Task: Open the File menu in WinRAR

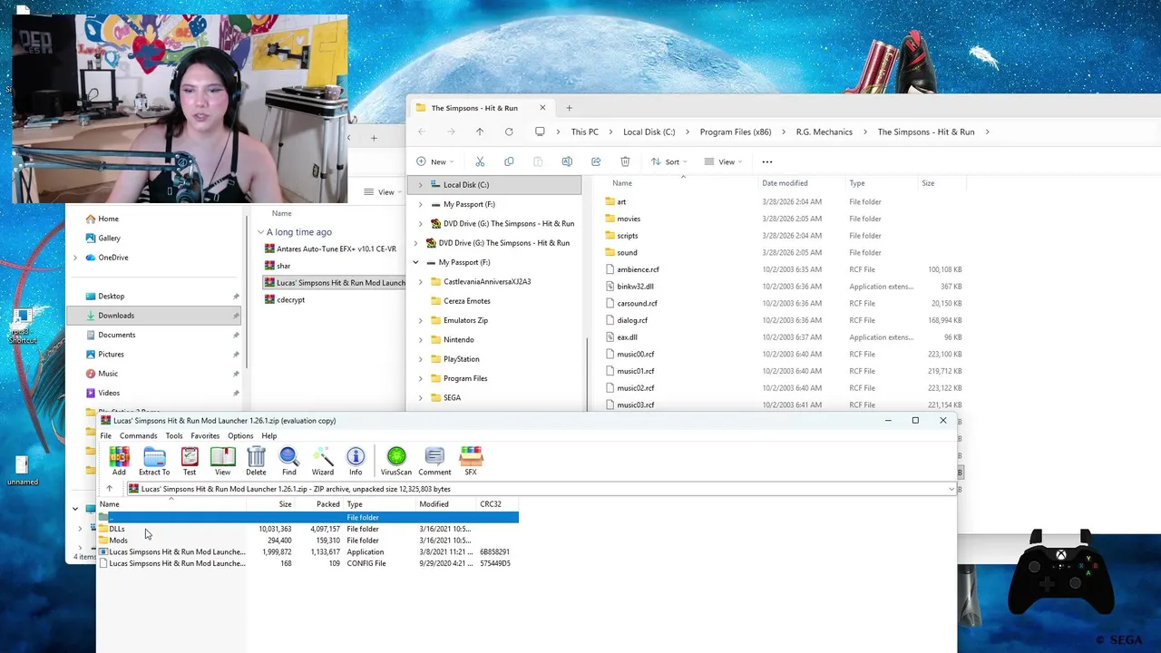Action: click(106, 436)
